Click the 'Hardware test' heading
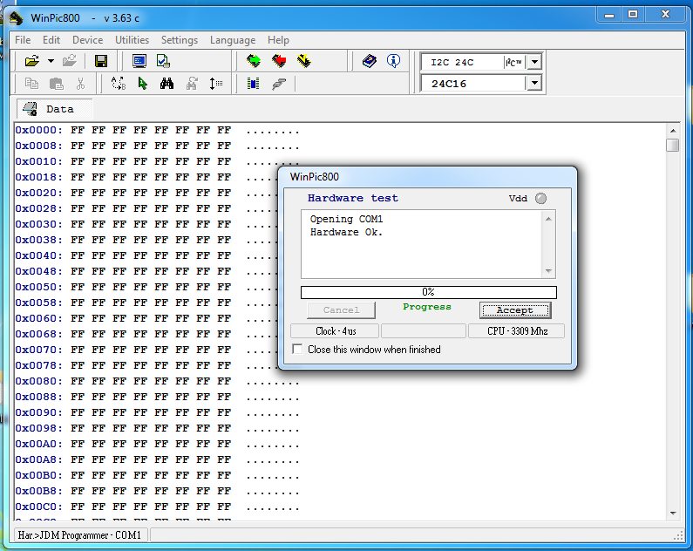This screenshot has height=551, width=693. coord(353,198)
